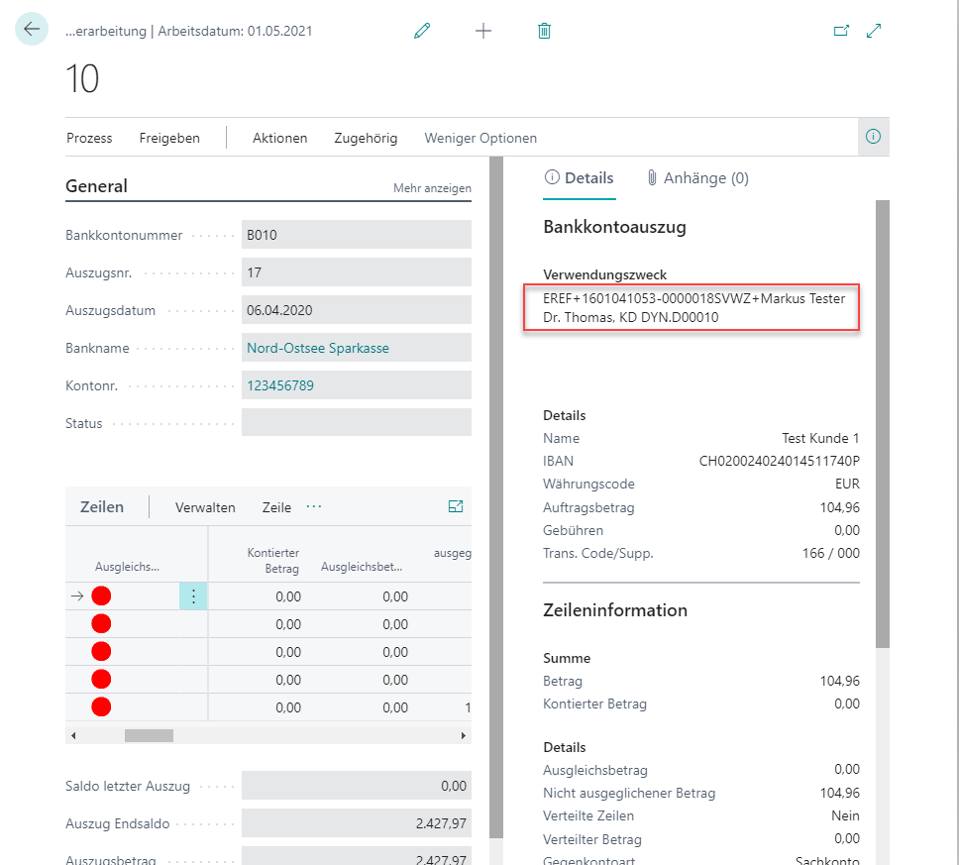Open the Prozess menu
959x865 pixels.
tap(89, 138)
